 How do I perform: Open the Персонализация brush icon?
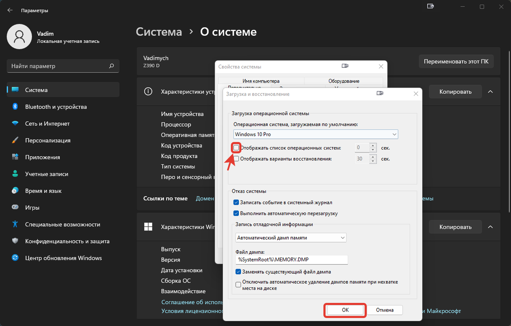tap(15, 140)
